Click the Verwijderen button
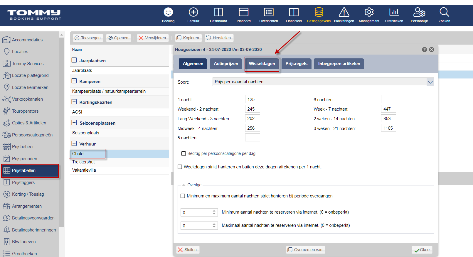Screen dimensions: 473x257 (152, 38)
